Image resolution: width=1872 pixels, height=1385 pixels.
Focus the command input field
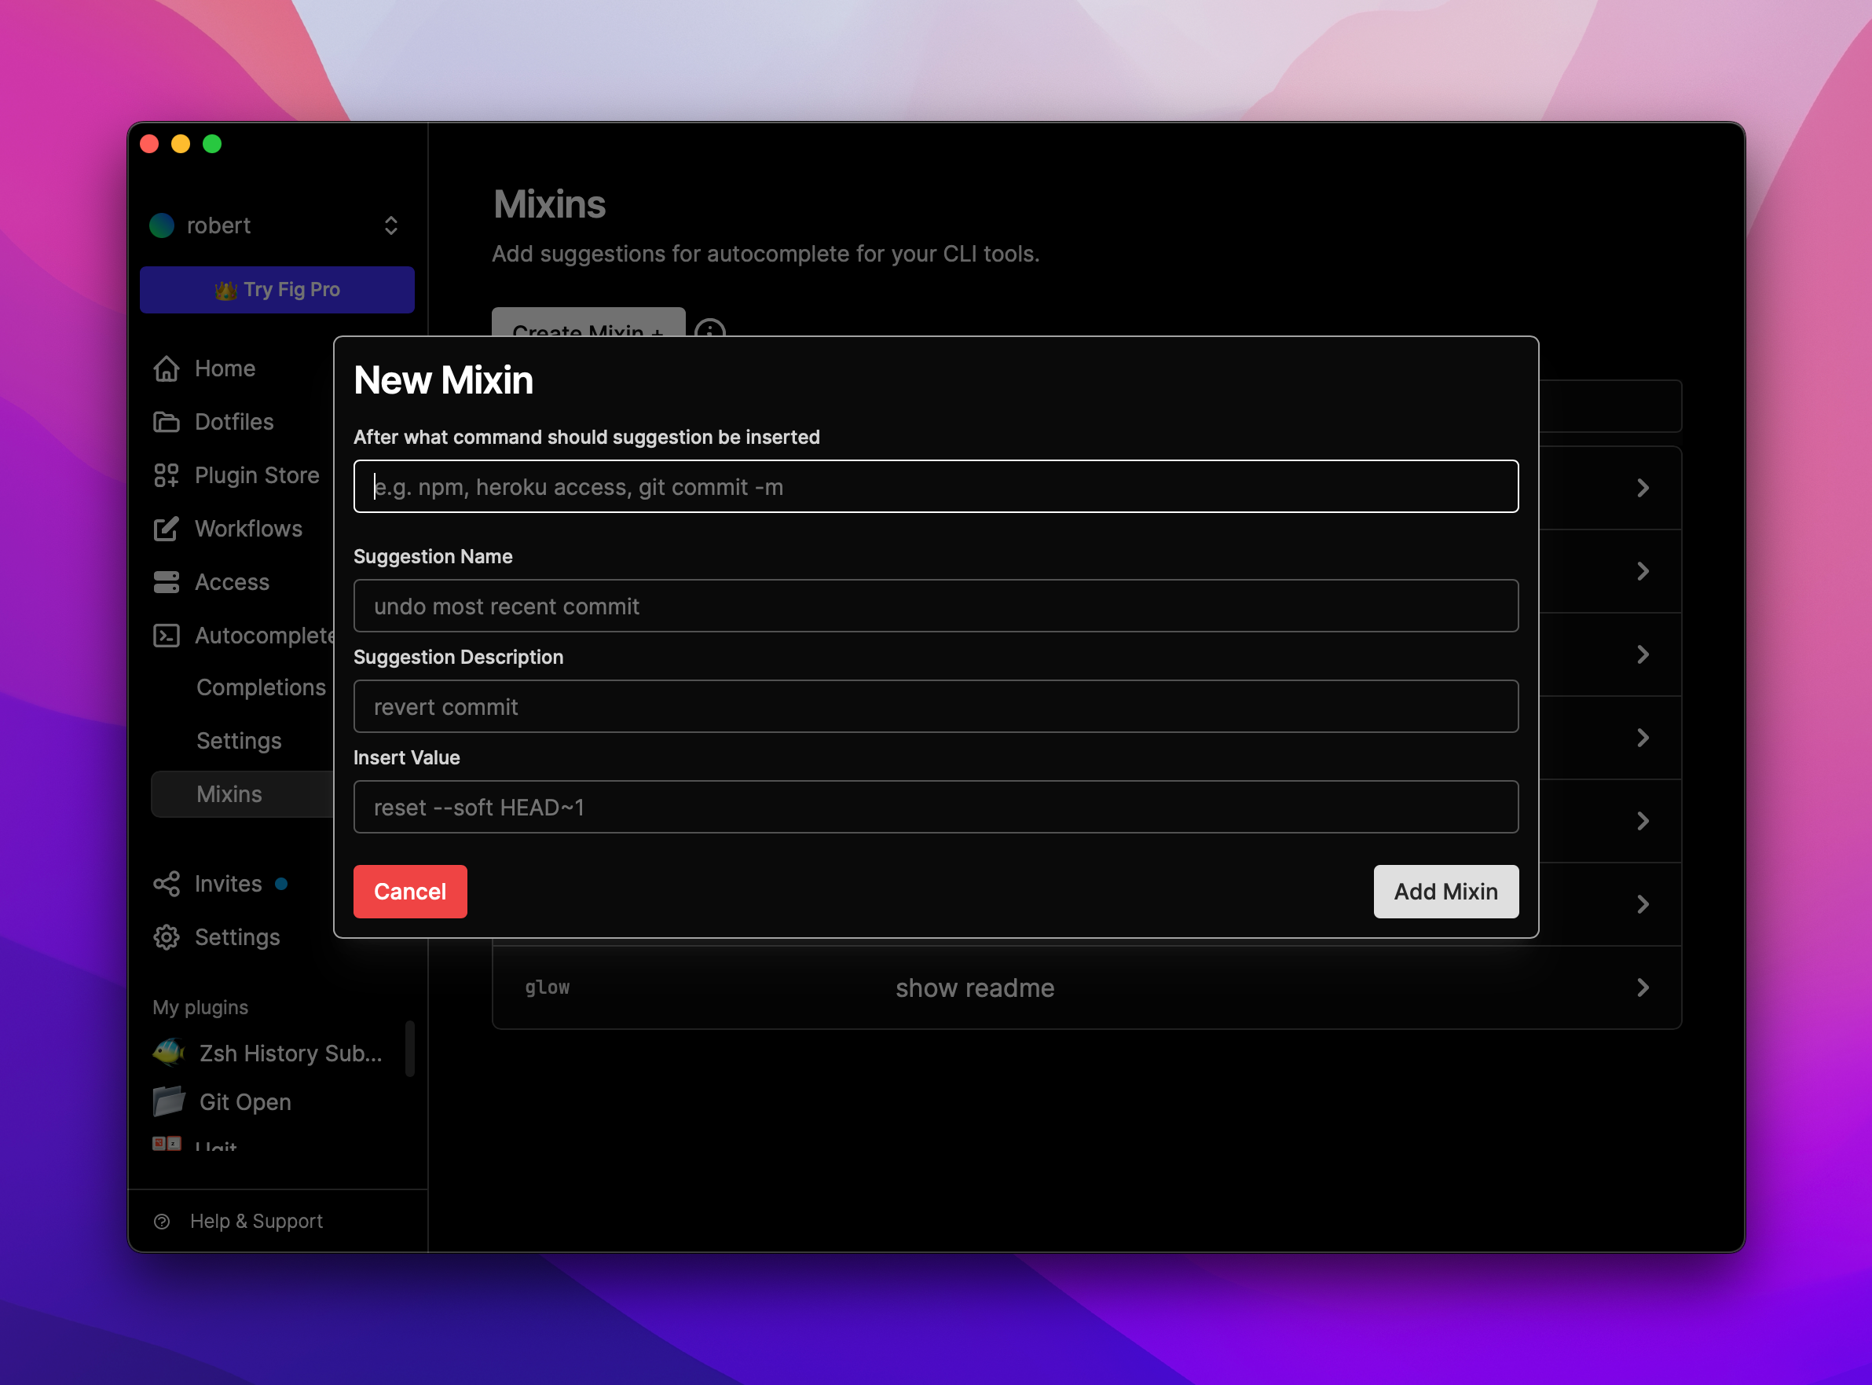[936, 486]
